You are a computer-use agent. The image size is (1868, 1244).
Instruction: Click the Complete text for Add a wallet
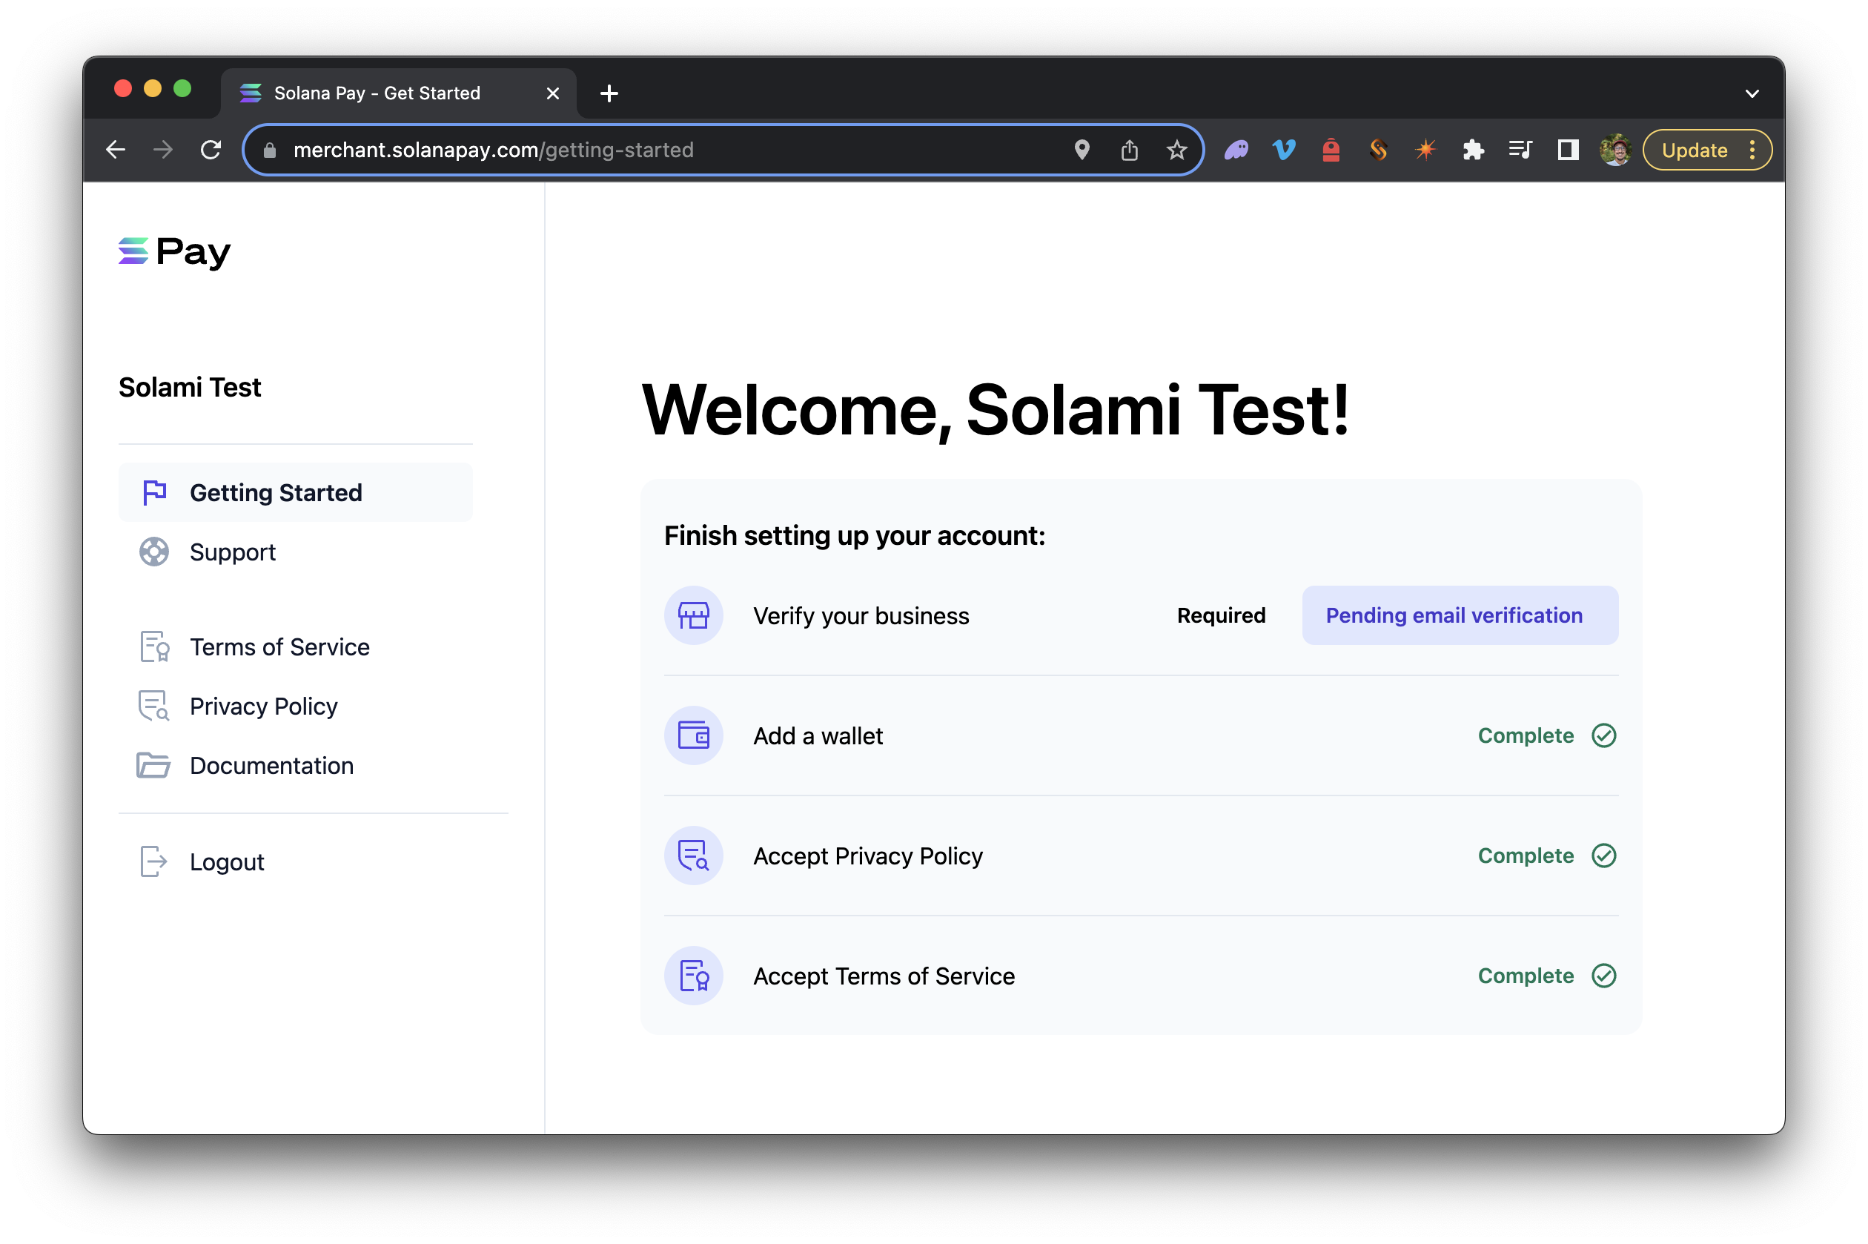click(1526, 735)
